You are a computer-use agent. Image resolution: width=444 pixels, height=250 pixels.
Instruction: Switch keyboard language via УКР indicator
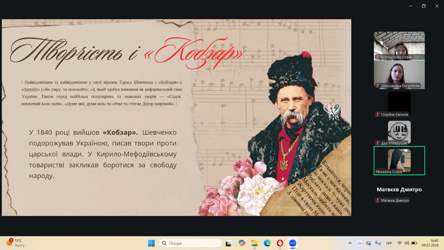pos(389,243)
